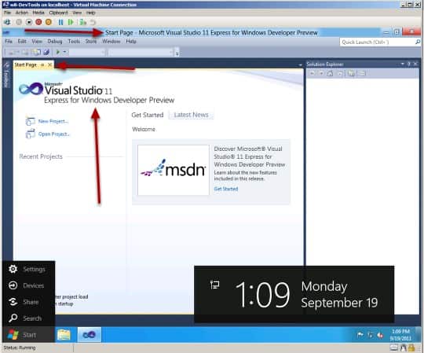Viewport: 424px width, 353px height.
Task: Open the Visual Studio View menu
Action: click(x=37, y=41)
